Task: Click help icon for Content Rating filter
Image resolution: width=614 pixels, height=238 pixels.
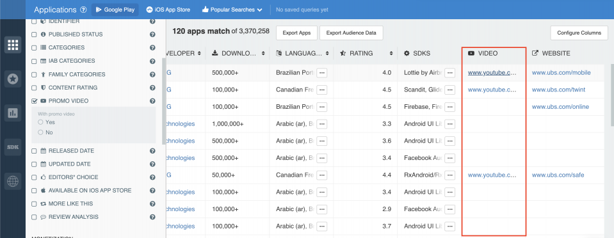Action: tap(153, 88)
